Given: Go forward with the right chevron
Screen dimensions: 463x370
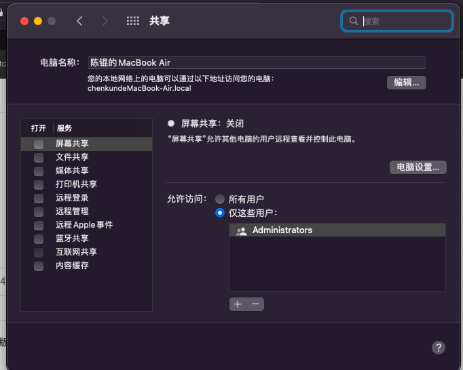Looking at the screenshot, I should [105, 21].
